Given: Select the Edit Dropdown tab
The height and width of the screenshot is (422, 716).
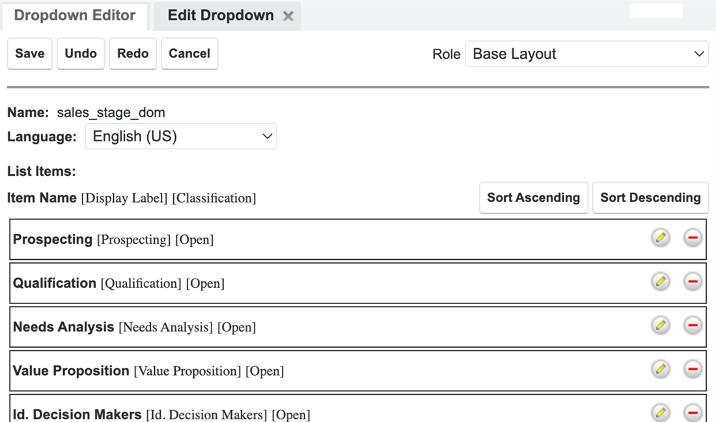Looking at the screenshot, I should click(x=220, y=16).
